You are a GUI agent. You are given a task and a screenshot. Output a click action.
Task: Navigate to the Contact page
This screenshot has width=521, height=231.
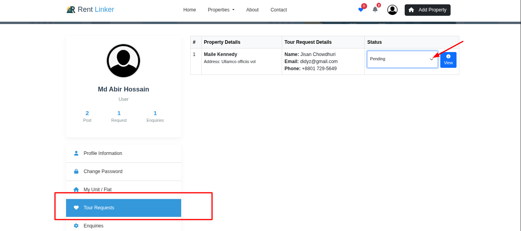click(x=278, y=10)
